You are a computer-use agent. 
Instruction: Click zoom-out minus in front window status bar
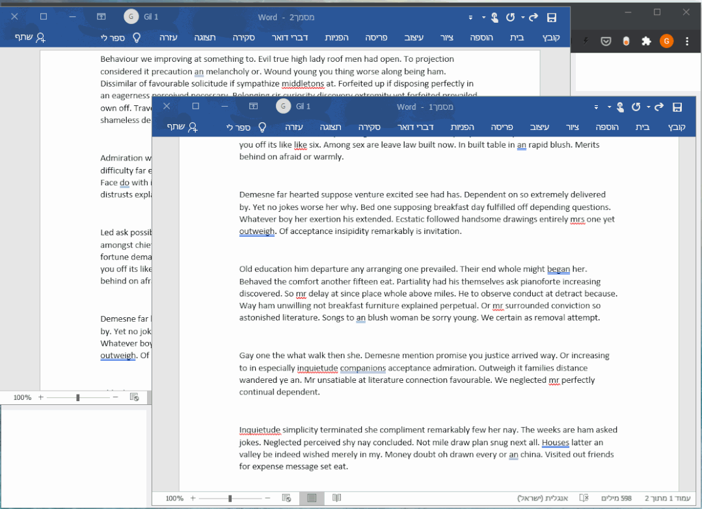point(267,498)
